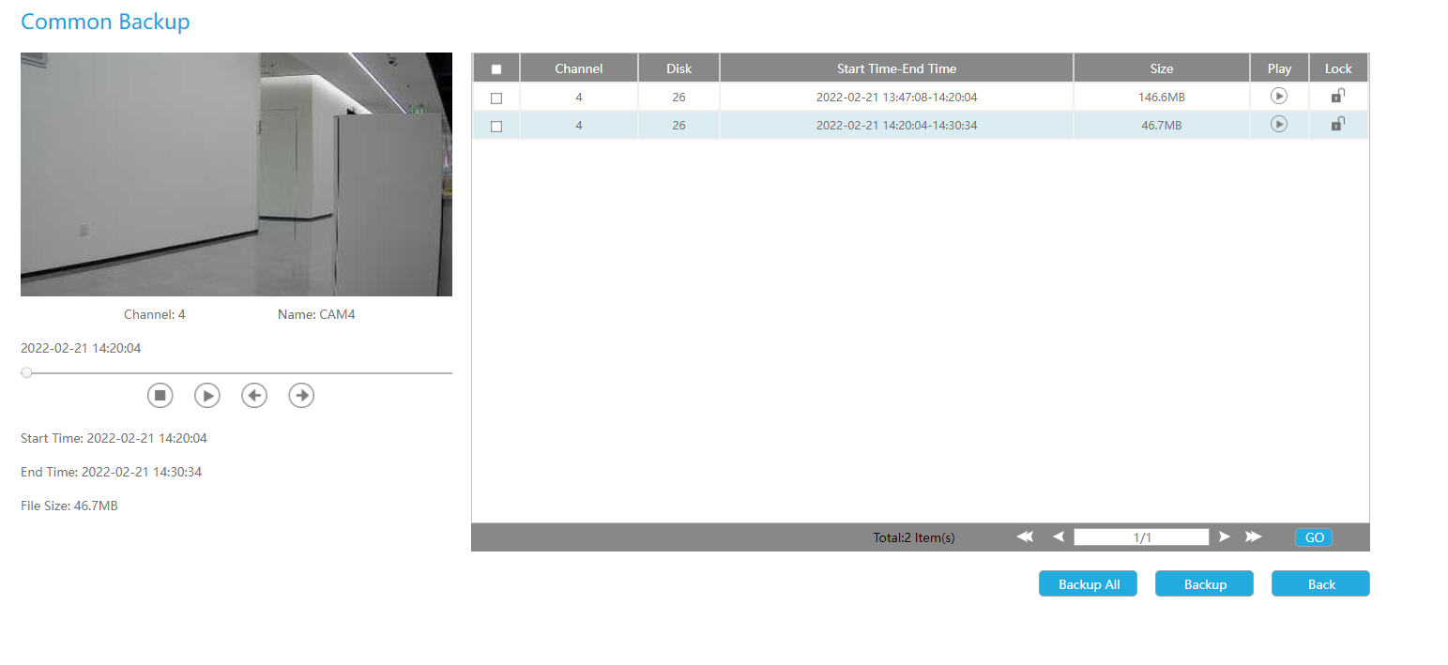Go to the next results page

(1224, 537)
